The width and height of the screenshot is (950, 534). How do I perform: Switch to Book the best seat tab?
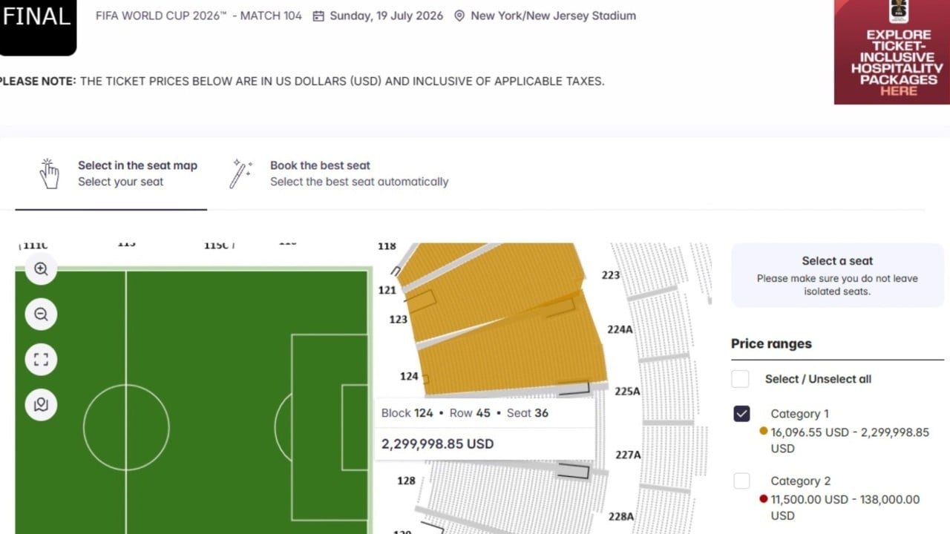358,174
